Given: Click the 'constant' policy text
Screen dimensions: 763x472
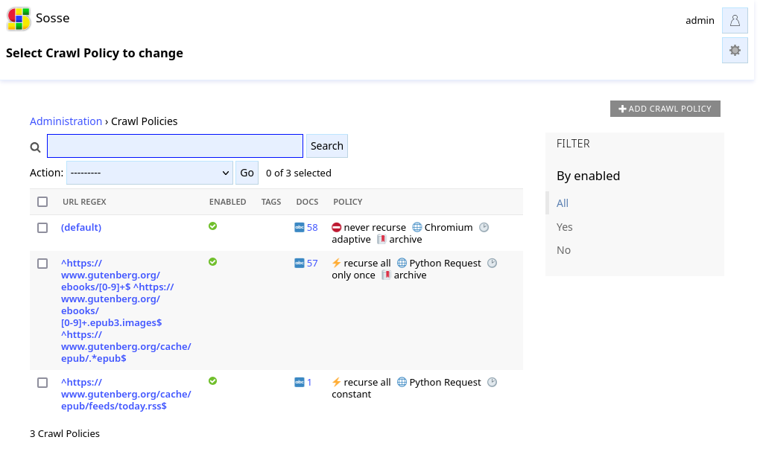Looking at the screenshot, I should [x=352, y=395].
